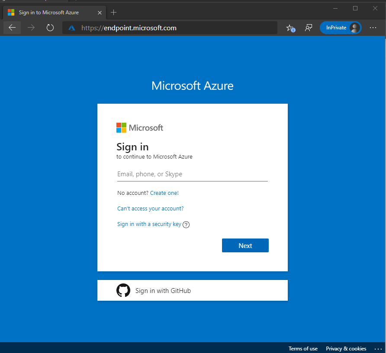The height and width of the screenshot is (353, 386).
Task: Open Can't access your account? link
Action: 151,208
